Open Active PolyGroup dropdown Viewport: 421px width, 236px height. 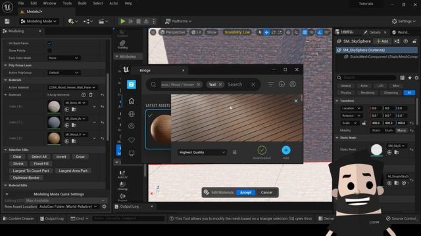click(x=63, y=73)
